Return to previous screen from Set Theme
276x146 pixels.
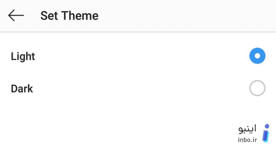(16, 15)
